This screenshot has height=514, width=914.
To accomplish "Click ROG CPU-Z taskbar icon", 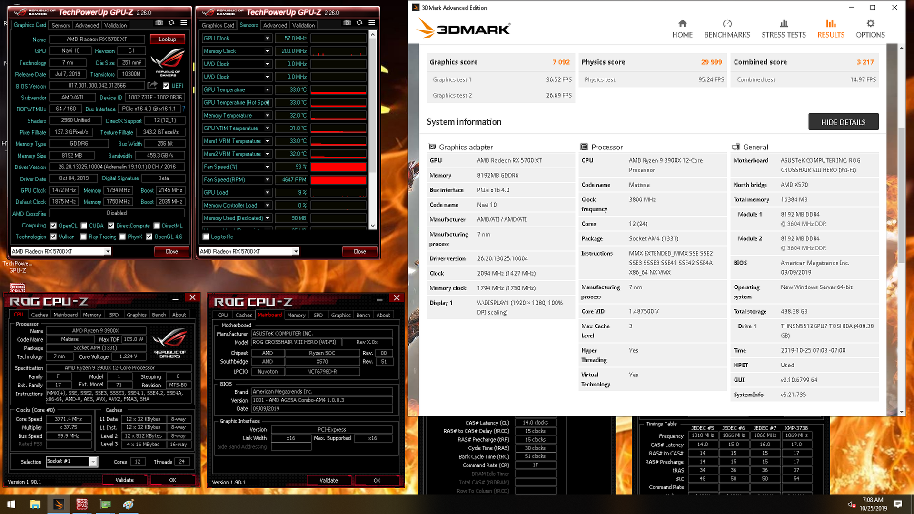I will [x=82, y=504].
